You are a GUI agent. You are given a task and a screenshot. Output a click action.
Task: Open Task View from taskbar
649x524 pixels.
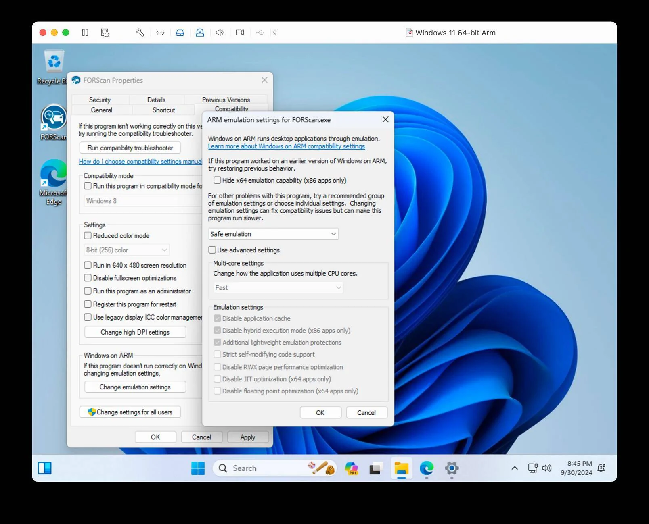coord(375,468)
